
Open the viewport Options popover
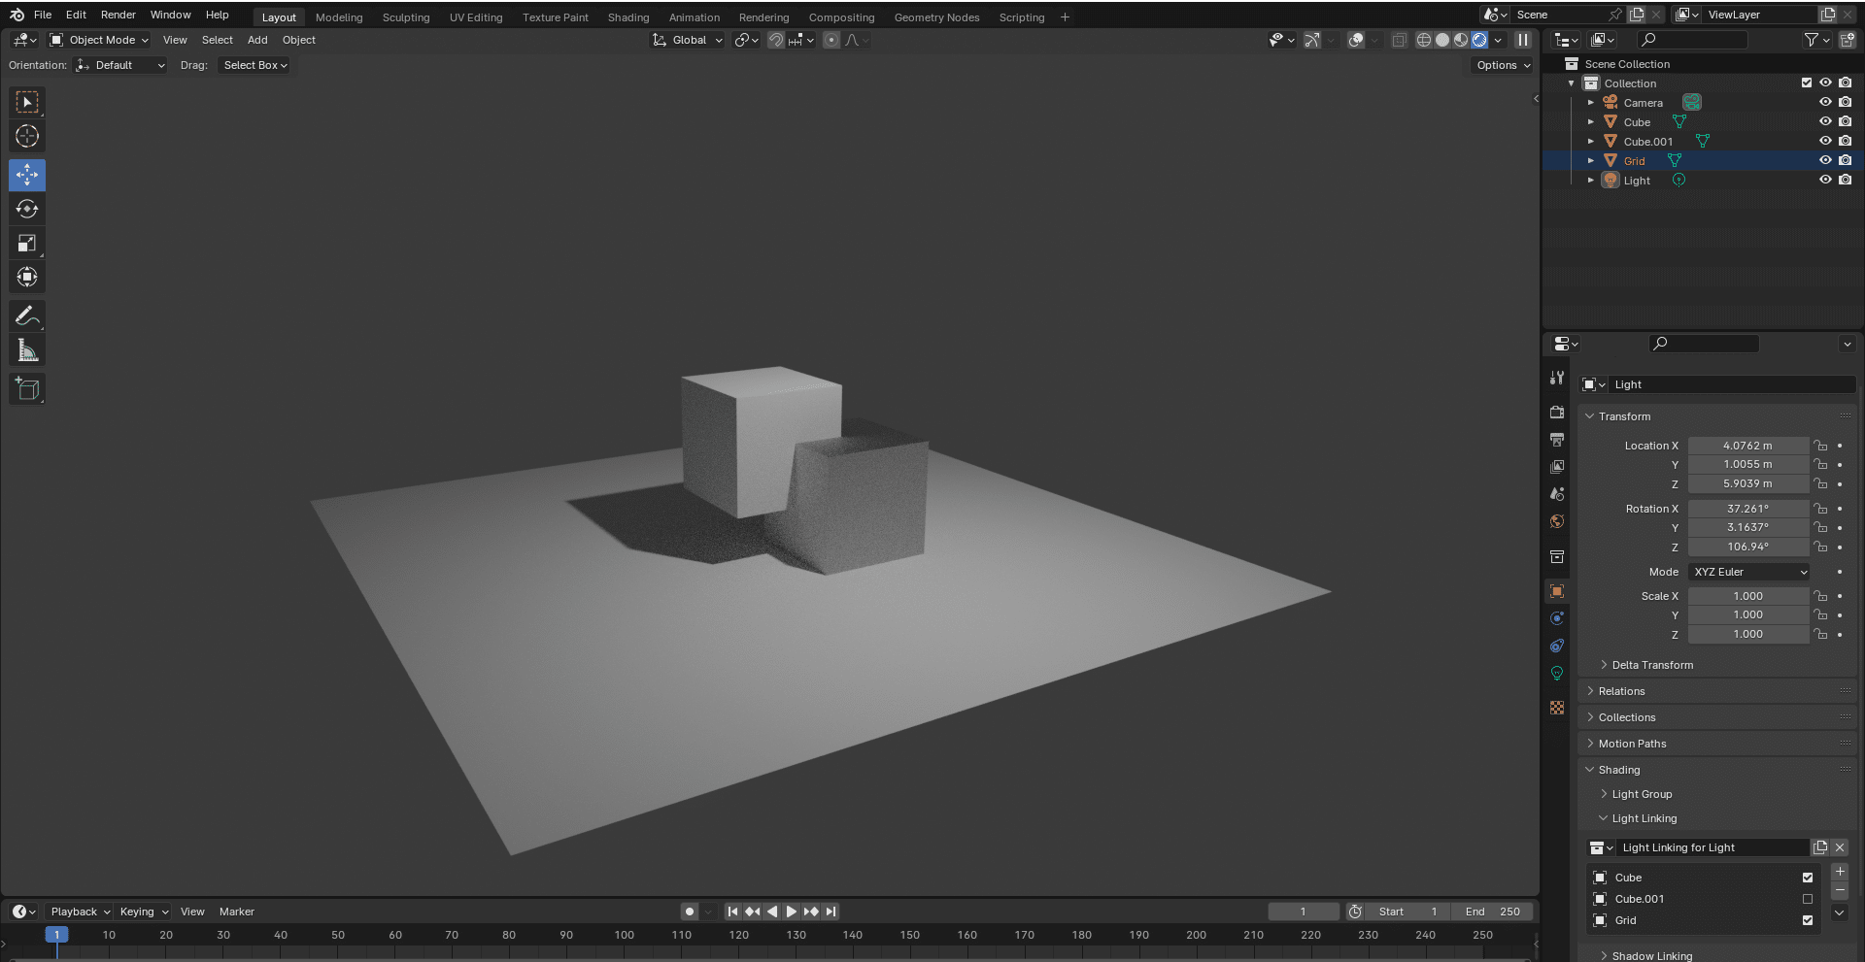point(1500,65)
